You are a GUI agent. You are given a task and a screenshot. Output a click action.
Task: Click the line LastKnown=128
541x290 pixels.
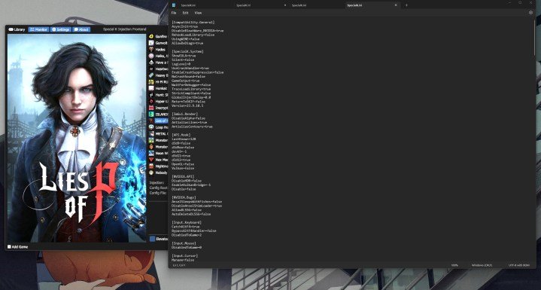183,139
